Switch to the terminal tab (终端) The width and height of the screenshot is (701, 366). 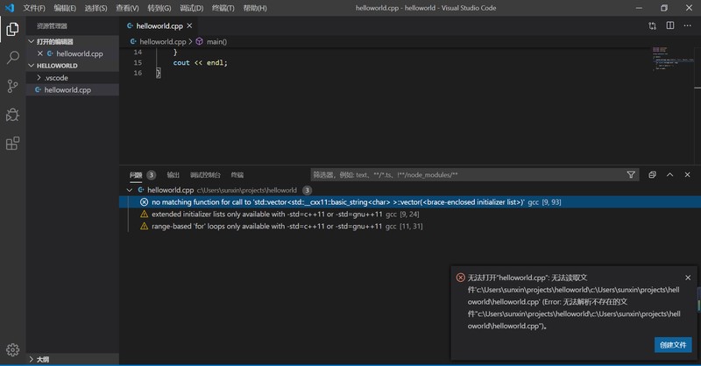237,175
